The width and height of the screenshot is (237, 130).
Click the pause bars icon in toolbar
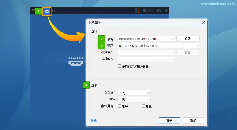137,11
